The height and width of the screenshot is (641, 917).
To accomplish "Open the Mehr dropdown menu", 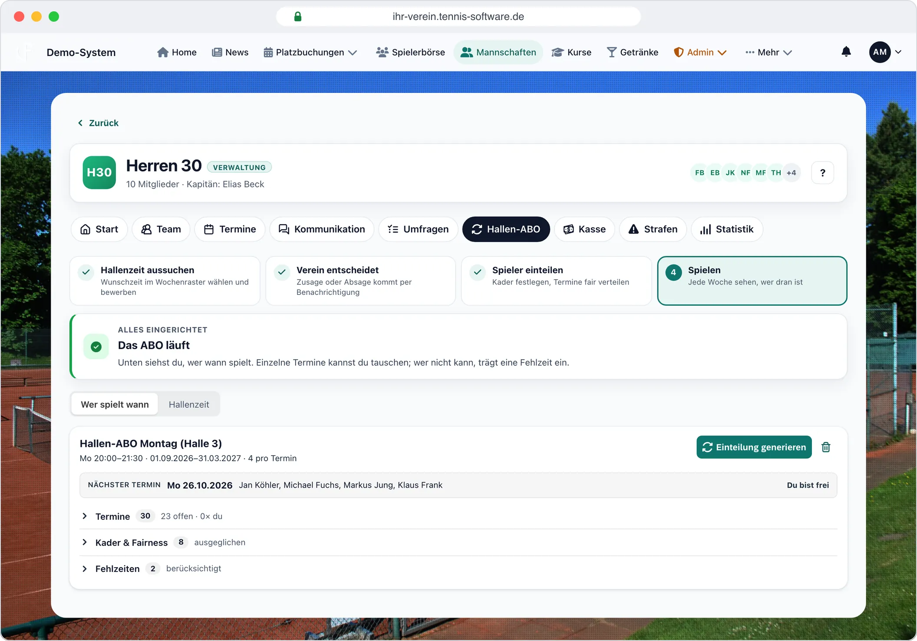I will tap(769, 52).
